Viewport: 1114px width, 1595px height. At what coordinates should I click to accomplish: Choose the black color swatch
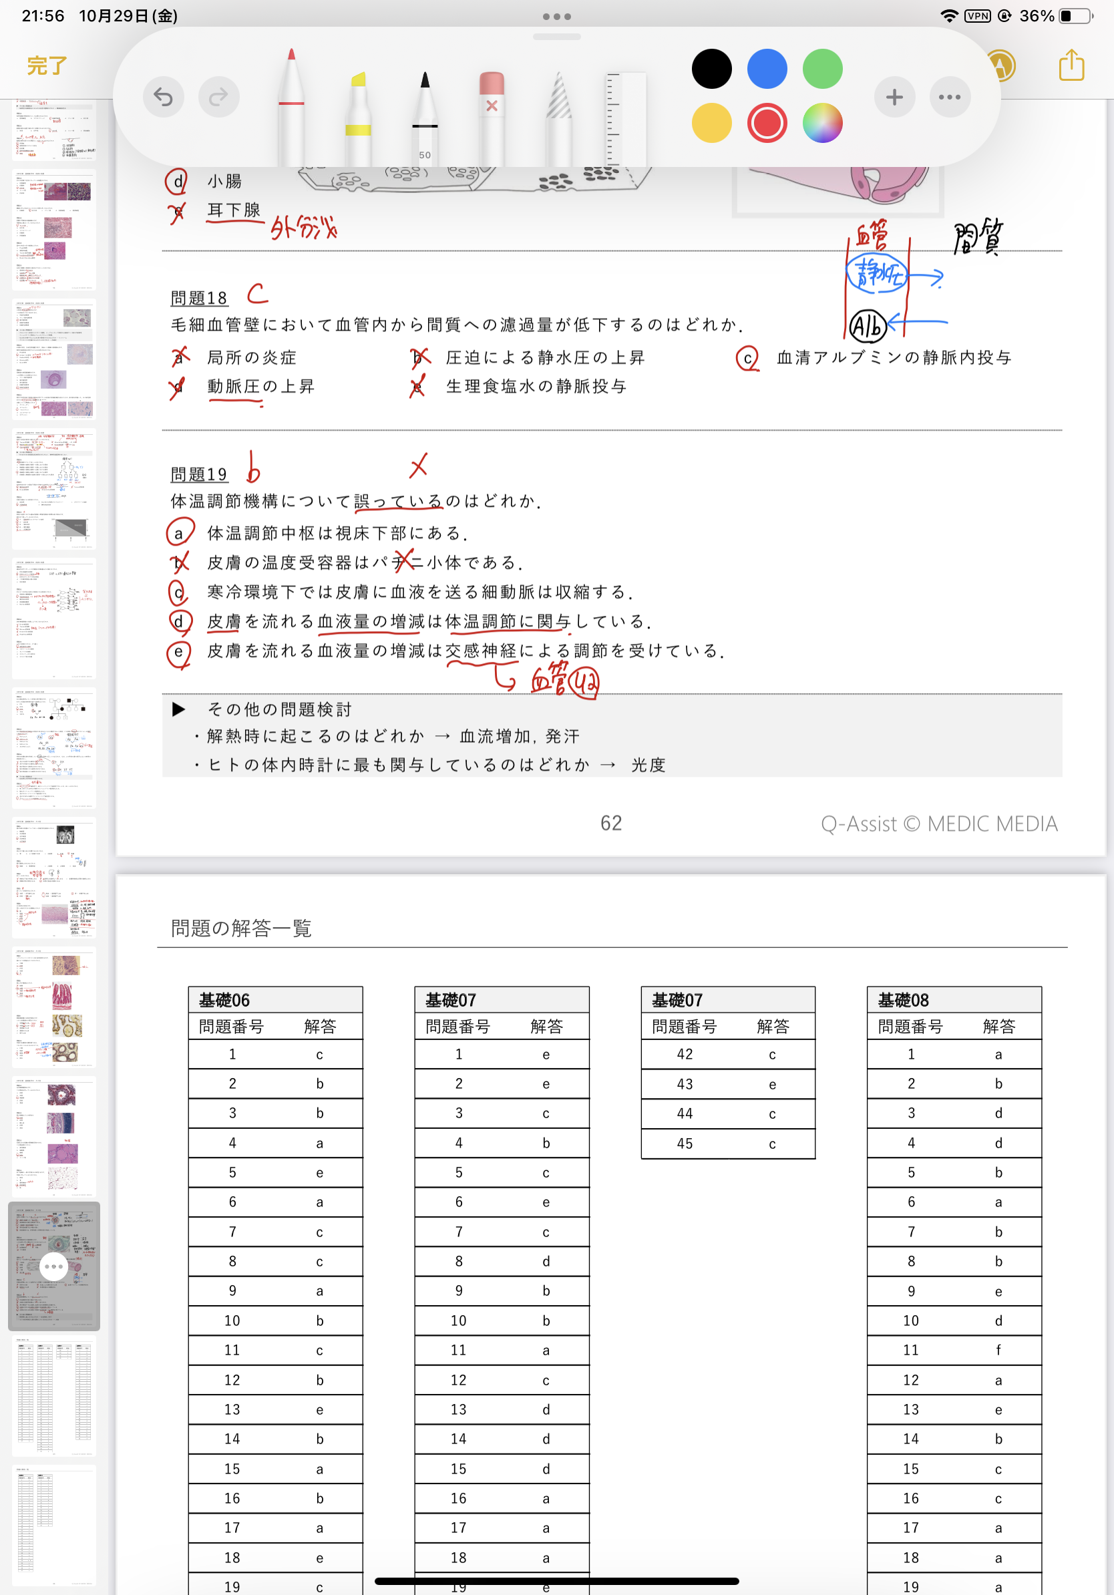[x=711, y=69]
